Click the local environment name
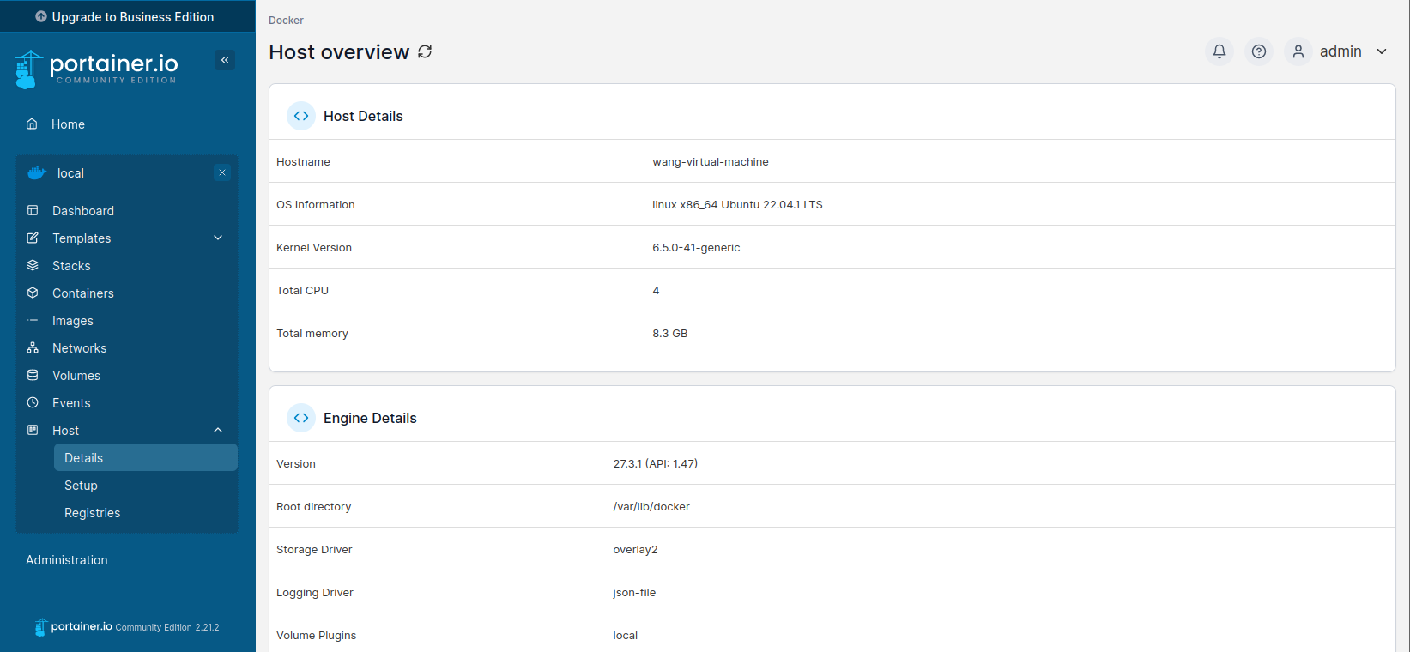 tap(70, 173)
